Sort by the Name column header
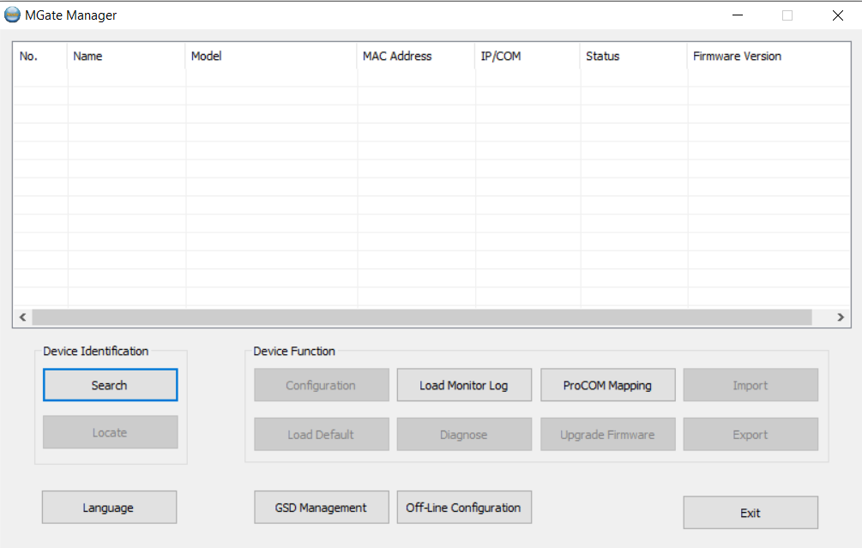 (x=126, y=56)
